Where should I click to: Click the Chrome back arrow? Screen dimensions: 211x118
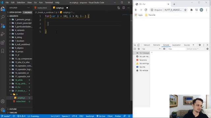point(136,10)
